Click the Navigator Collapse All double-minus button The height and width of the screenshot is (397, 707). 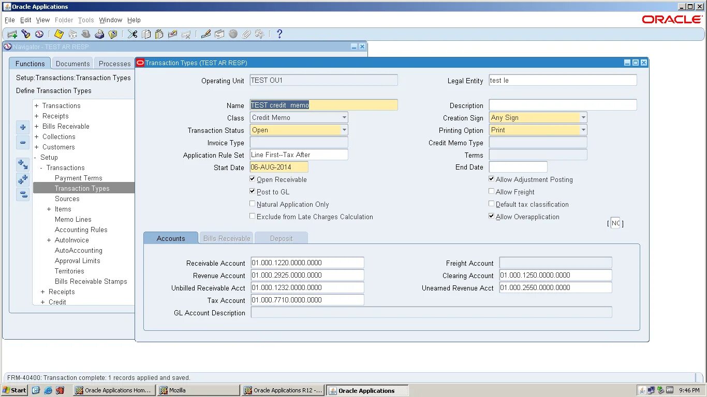coord(23,194)
